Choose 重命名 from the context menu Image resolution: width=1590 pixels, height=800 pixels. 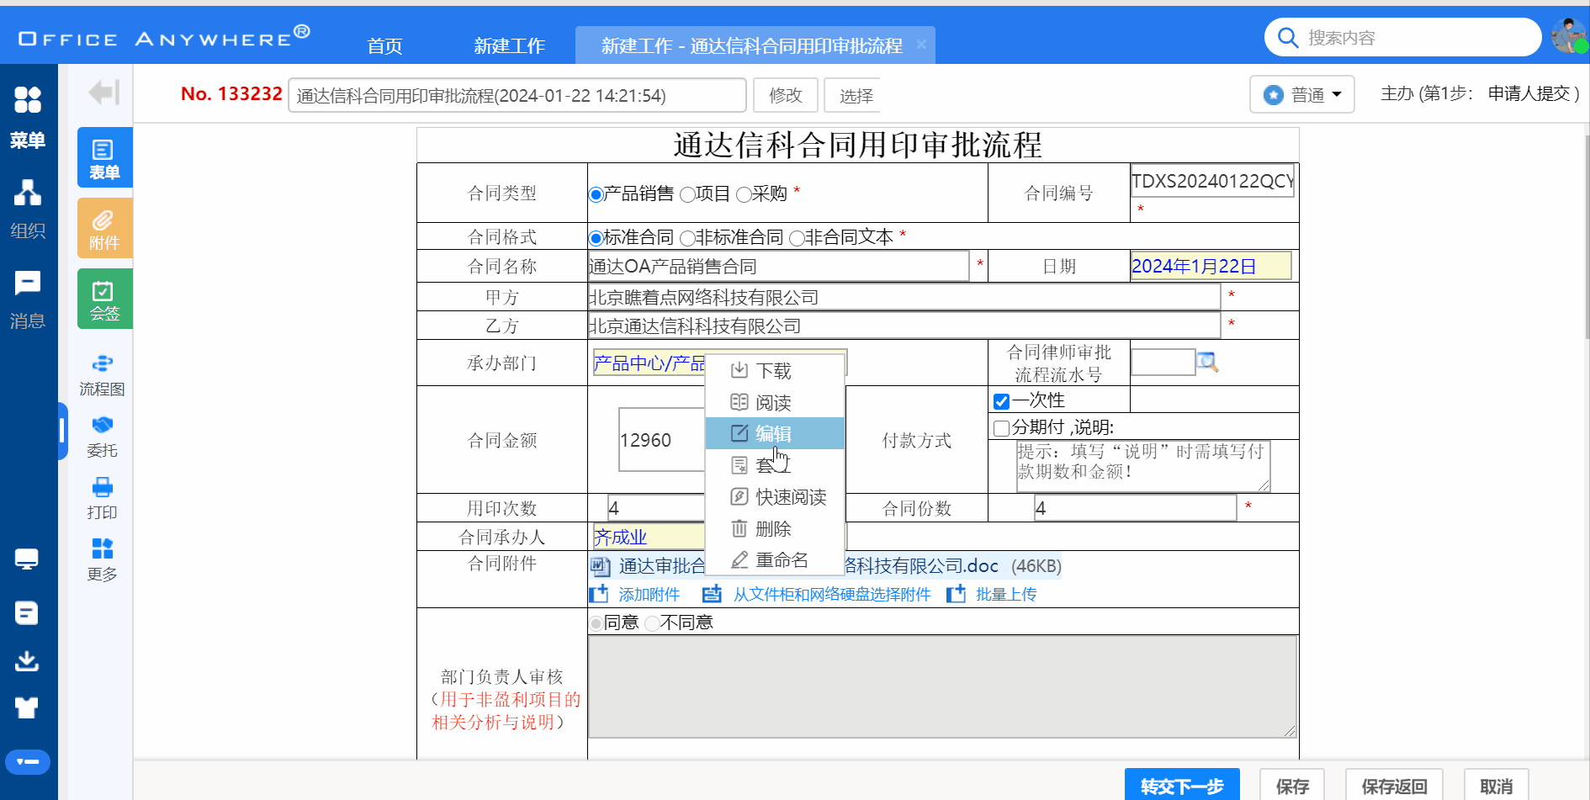pyautogui.click(x=775, y=560)
